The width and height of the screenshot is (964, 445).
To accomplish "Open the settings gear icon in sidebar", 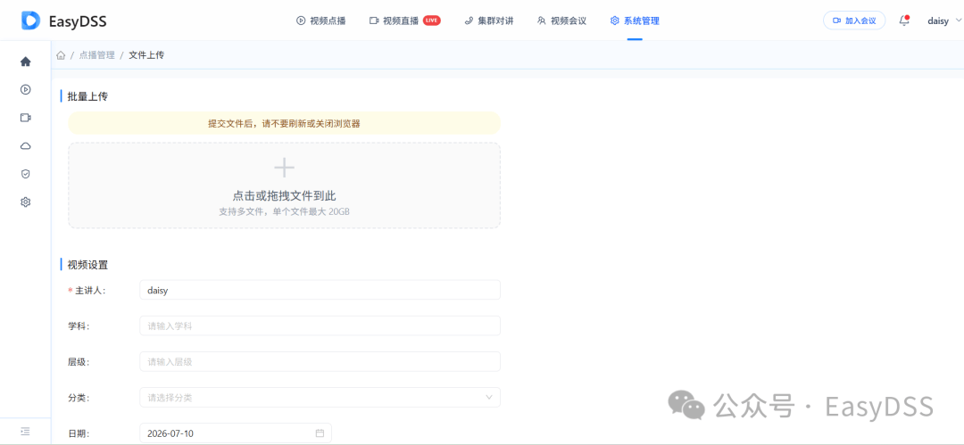I will tap(25, 202).
